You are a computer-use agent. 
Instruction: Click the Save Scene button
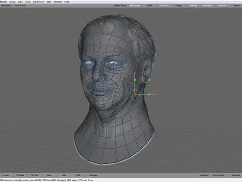point(6,5)
